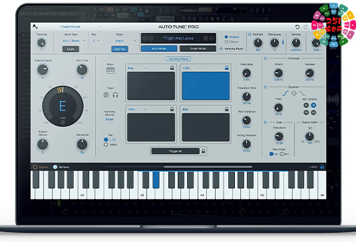Toggle the Bypass indicator
Viewport: 356px width, 242px height.
coord(35,167)
